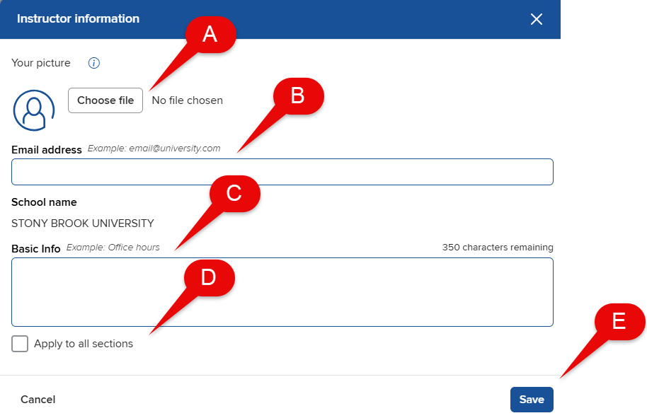The height and width of the screenshot is (418, 647).
Task: Click the Your picture label
Action: click(41, 63)
